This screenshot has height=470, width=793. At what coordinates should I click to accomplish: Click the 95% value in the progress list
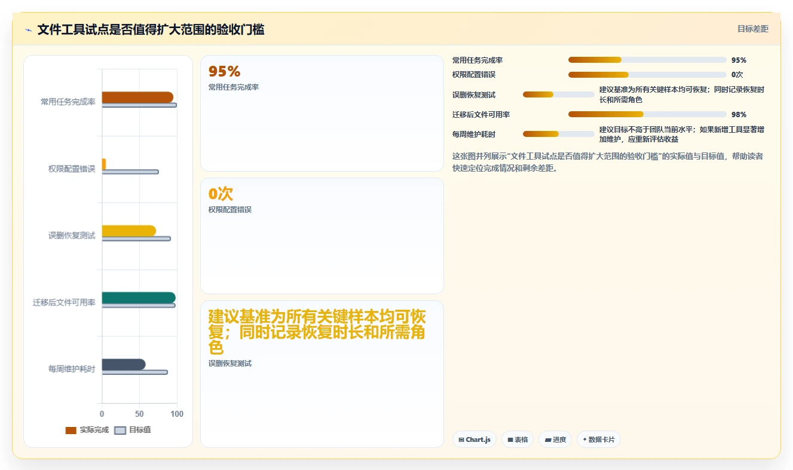tap(739, 60)
